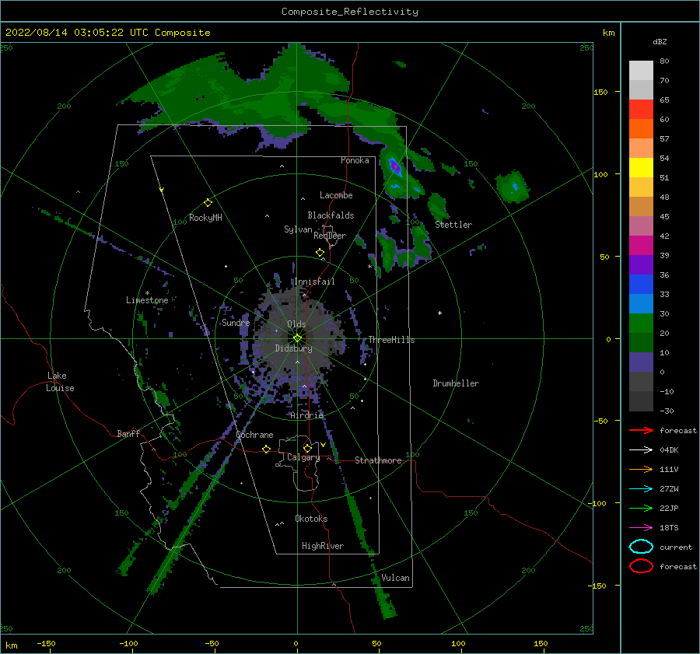Click the Ponoka city label

[355, 160]
